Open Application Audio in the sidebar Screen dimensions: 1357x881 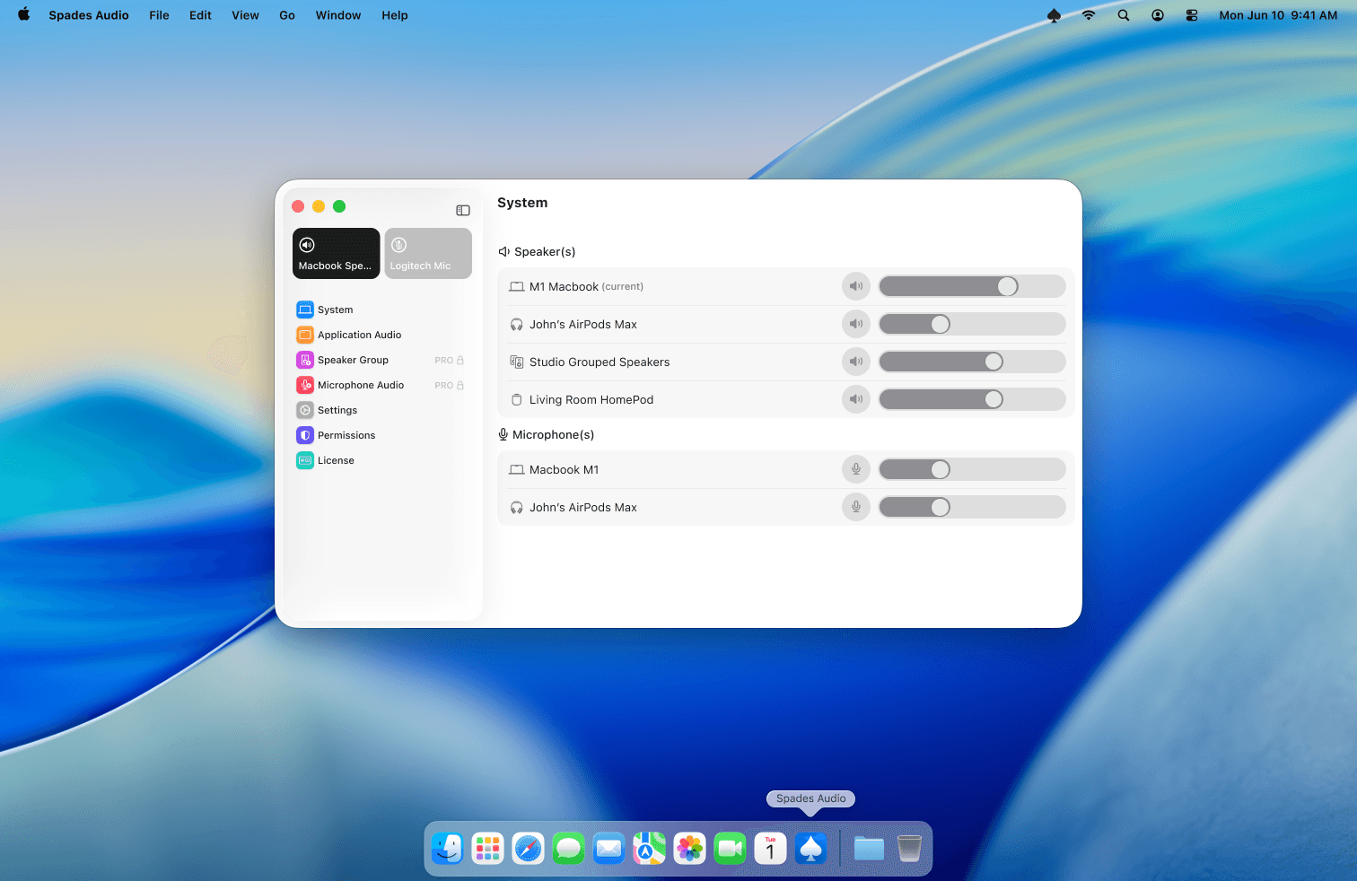359,335
